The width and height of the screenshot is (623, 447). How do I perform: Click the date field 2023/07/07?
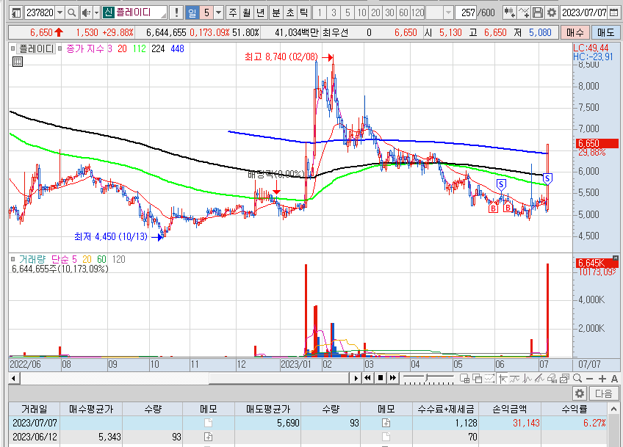coord(584,12)
